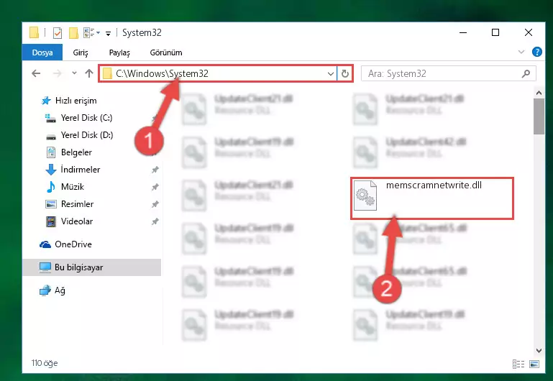
Task: Open the Resimler folder
Action: tap(77, 204)
